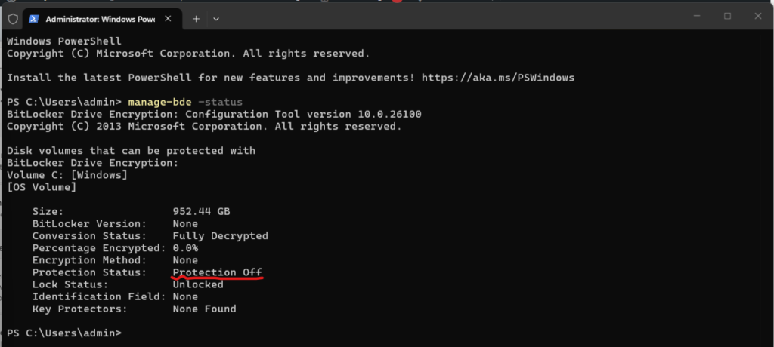Click the Fully Decrypted conversion status
The width and height of the screenshot is (774, 347).
[220, 235]
